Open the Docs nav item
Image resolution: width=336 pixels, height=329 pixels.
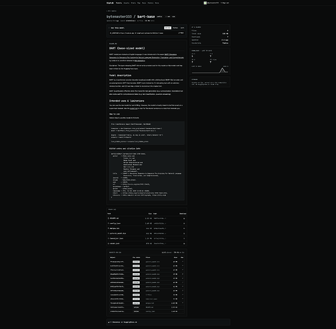click(x=157, y=3)
